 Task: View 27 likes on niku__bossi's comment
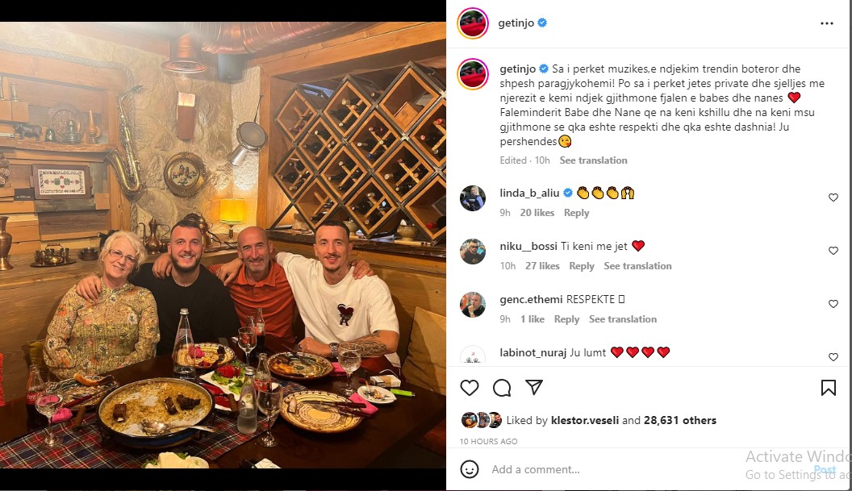542,266
